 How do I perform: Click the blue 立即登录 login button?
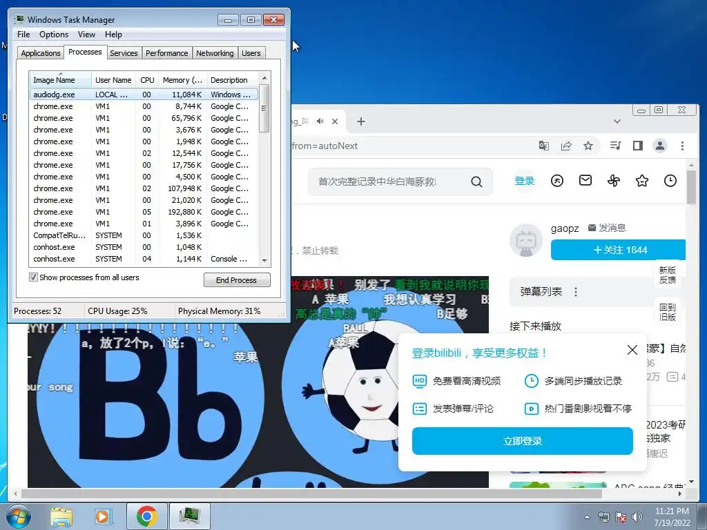coord(522,441)
